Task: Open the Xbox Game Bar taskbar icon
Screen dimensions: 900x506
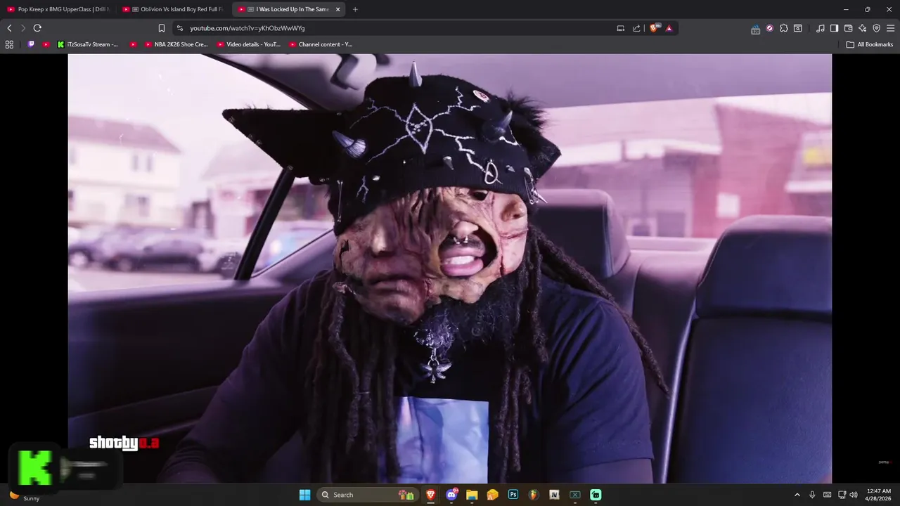Action: [575, 495]
